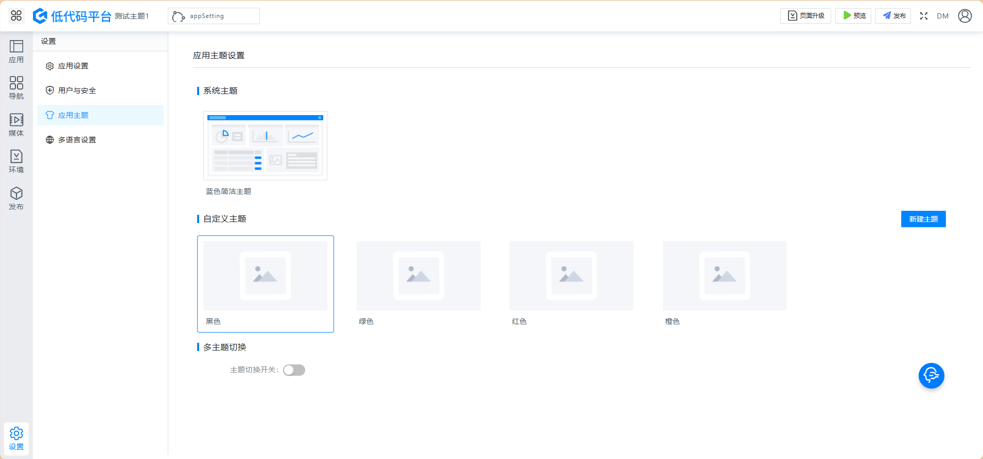The image size is (983, 459).
Task: Open 多语言设置 menu item
Action: point(77,140)
